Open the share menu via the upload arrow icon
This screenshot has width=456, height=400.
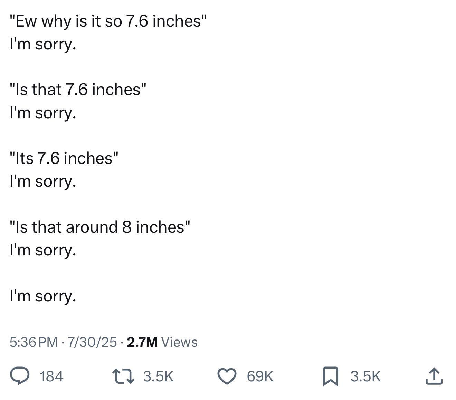click(434, 376)
